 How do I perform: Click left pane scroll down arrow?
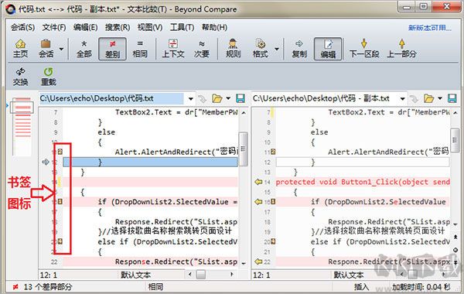click(x=244, y=263)
